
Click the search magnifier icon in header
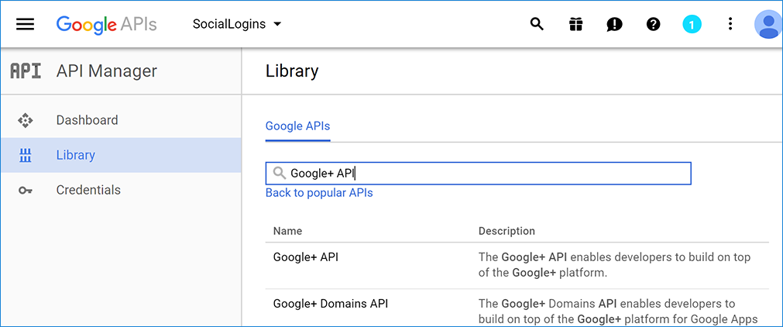point(537,24)
